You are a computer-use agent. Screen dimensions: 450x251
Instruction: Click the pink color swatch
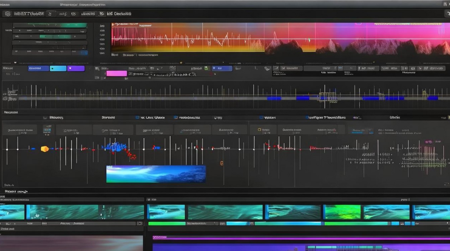click(x=117, y=74)
